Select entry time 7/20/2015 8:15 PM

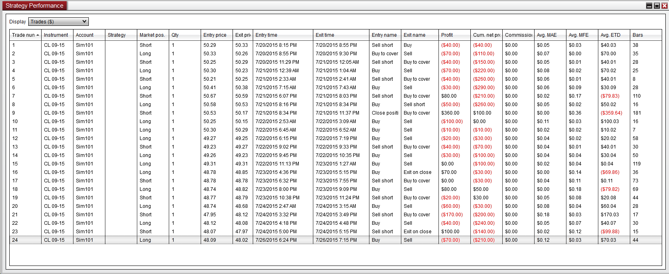coord(276,45)
